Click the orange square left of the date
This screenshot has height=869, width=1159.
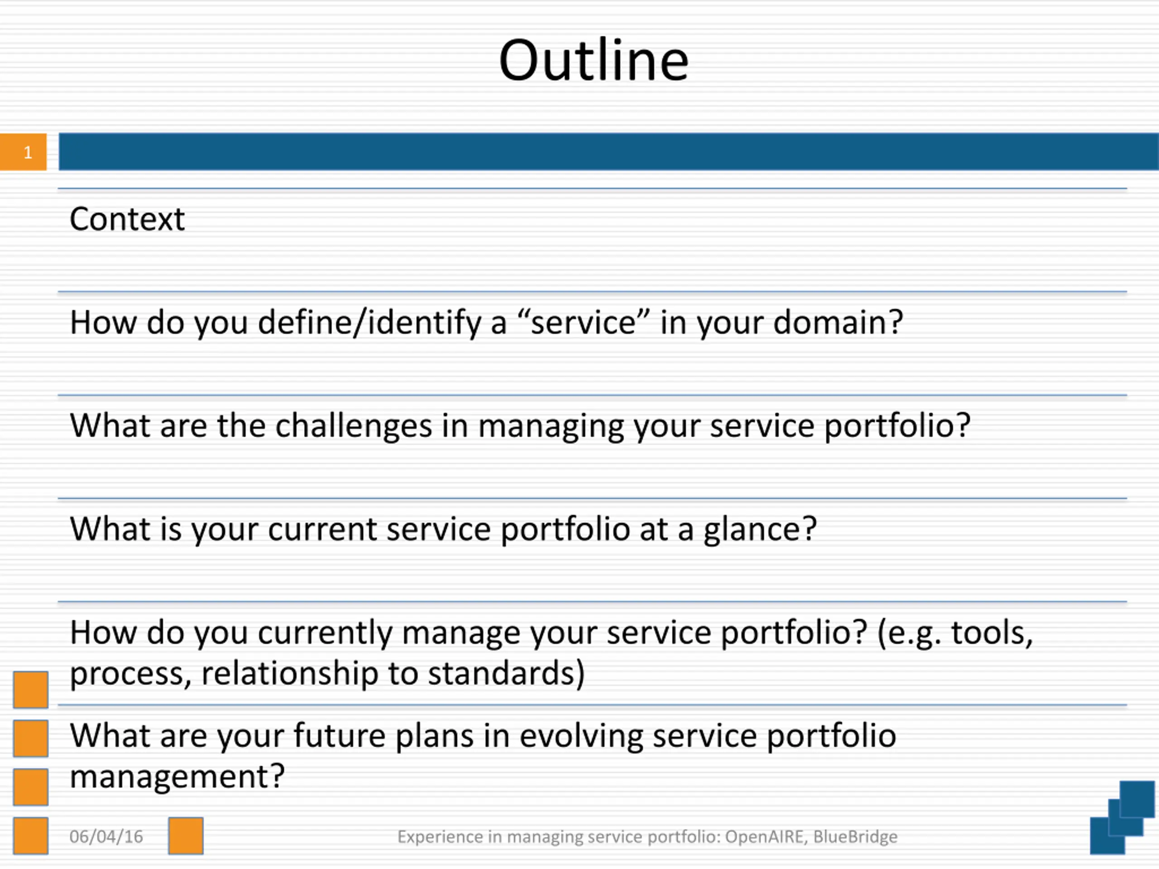[31, 836]
